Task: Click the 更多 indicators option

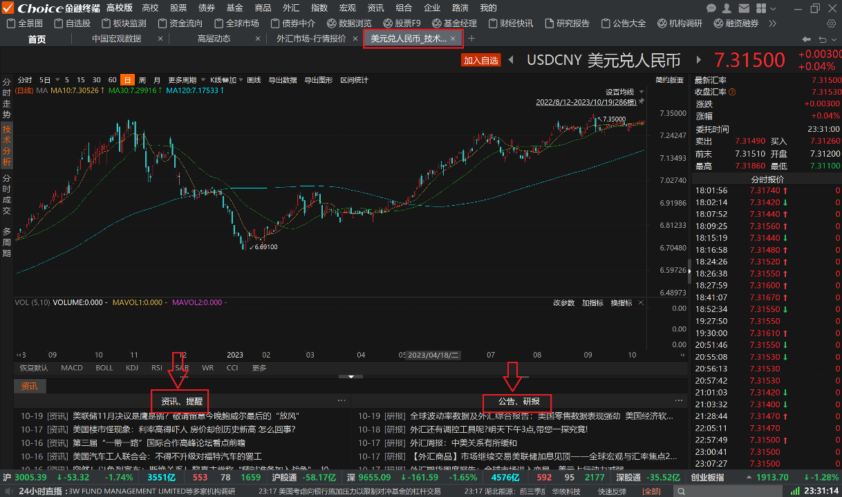Action: point(259,368)
